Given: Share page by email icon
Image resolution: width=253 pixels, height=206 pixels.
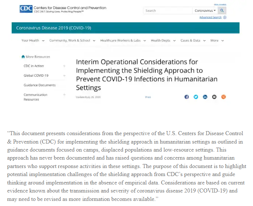Looking at the screenshot, I should coord(214,97).
